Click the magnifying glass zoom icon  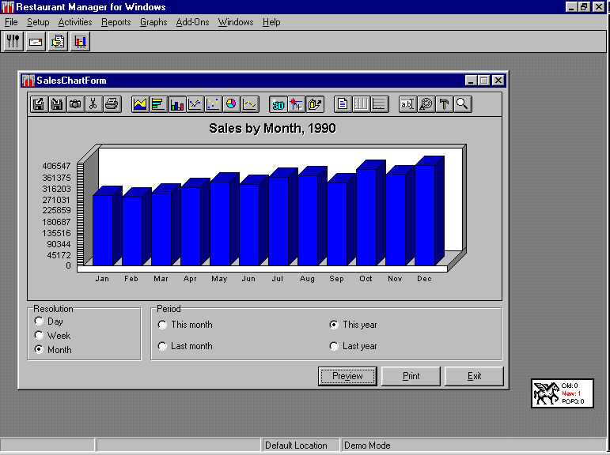click(462, 103)
